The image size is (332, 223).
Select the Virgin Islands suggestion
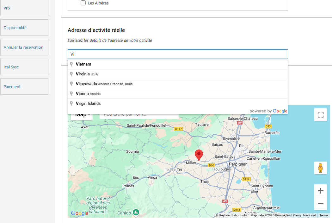click(x=178, y=103)
